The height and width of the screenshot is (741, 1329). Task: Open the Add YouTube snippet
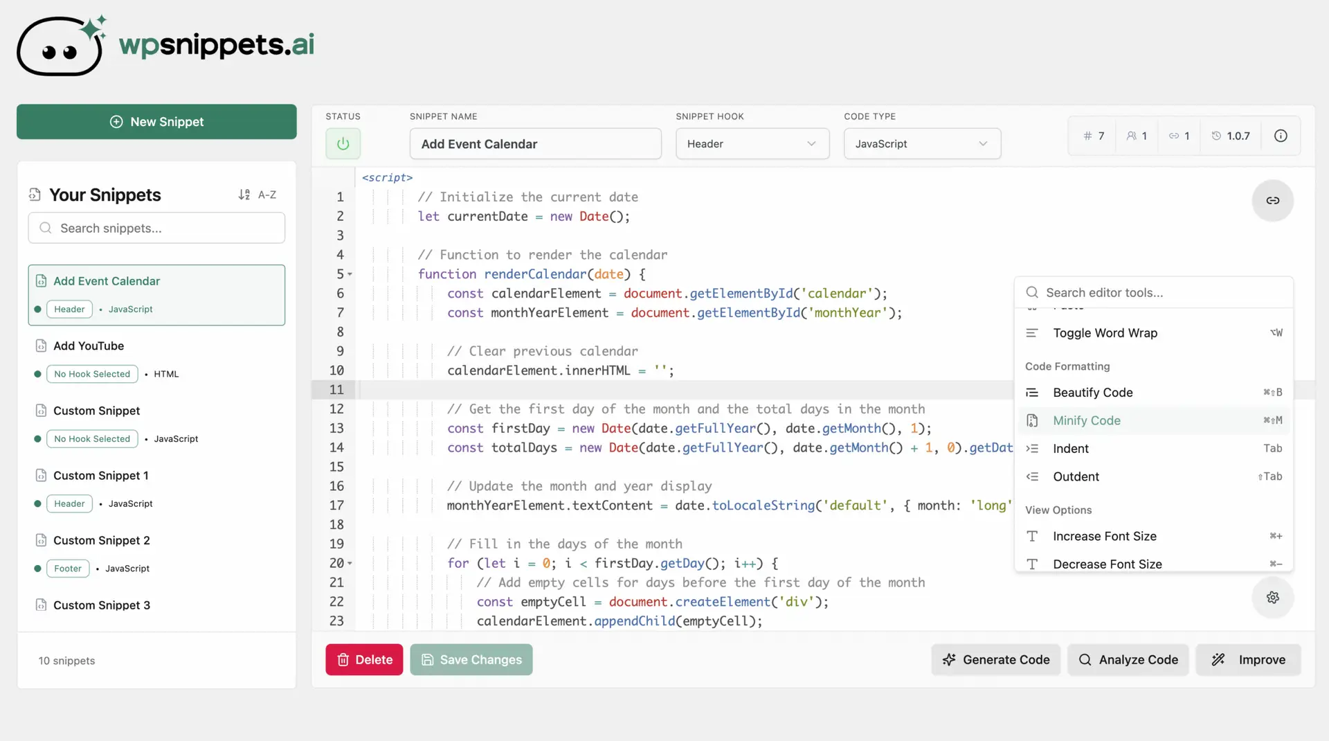(x=156, y=359)
